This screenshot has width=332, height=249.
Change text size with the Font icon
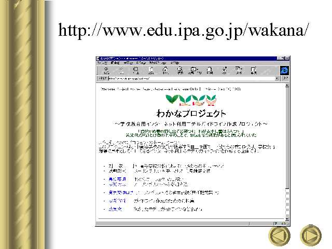click(224, 71)
